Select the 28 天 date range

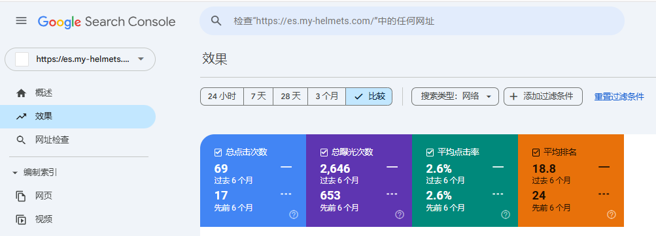290,96
